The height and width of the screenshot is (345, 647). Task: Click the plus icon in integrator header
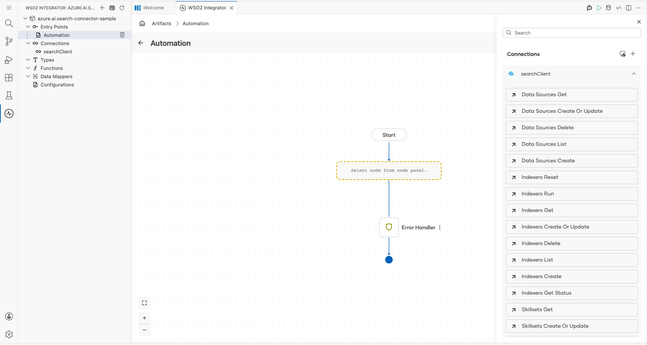click(x=102, y=8)
